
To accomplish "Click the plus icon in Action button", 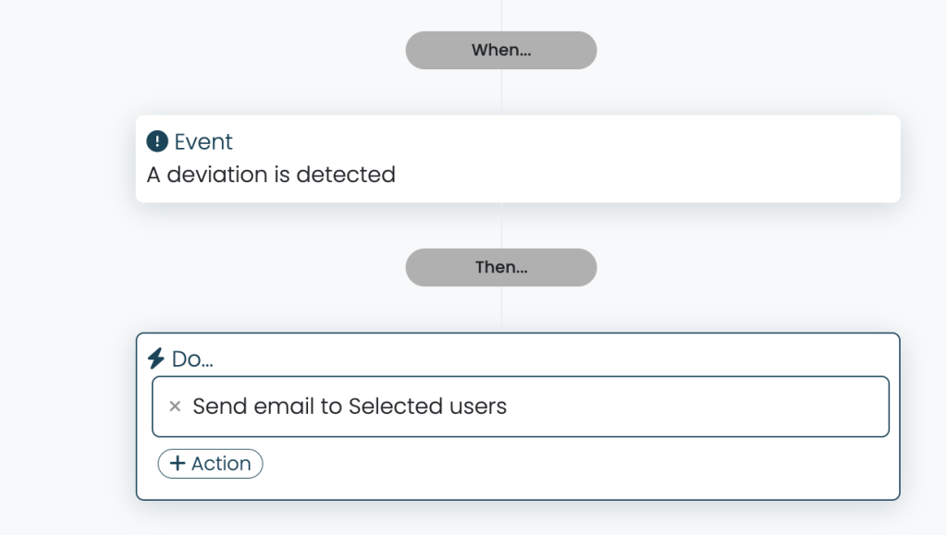I will click(x=178, y=464).
